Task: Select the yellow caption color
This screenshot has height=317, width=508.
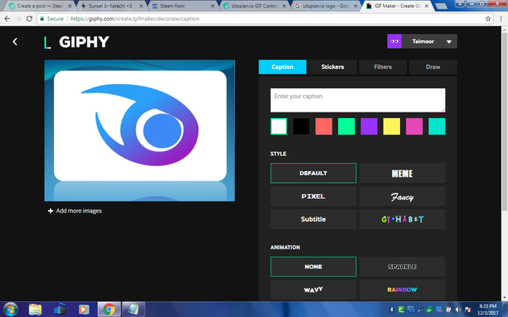Action: [x=391, y=127]
